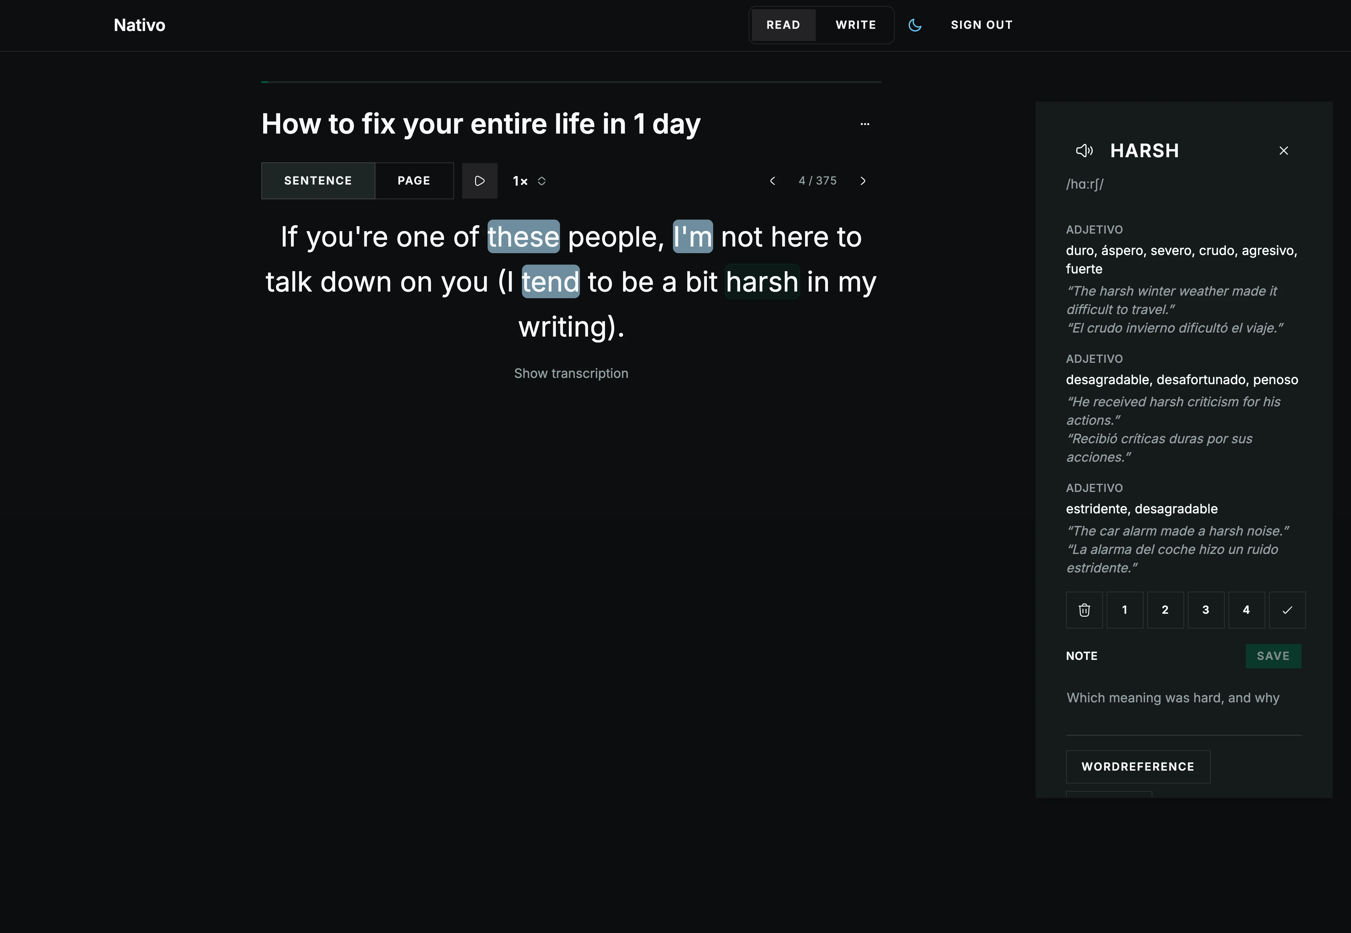Image resolution: width=1351 pixels, height=933 pixels.
Task: Click the phonetic transcription /hɑːrʃ/
Action: (x=1085, y=184)
